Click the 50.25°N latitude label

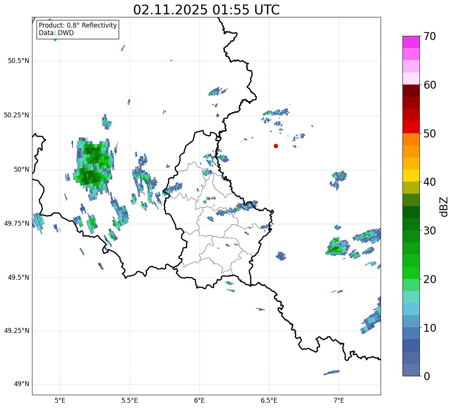(x=16, y=115)
